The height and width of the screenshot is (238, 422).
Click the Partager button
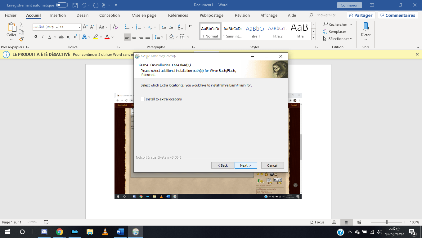(x=361, y=15)
